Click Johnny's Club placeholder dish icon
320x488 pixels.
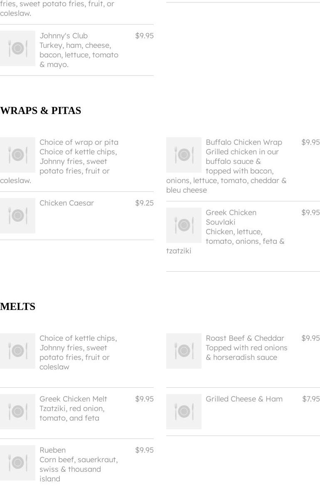pyautogui.click(x=17, y=48)
